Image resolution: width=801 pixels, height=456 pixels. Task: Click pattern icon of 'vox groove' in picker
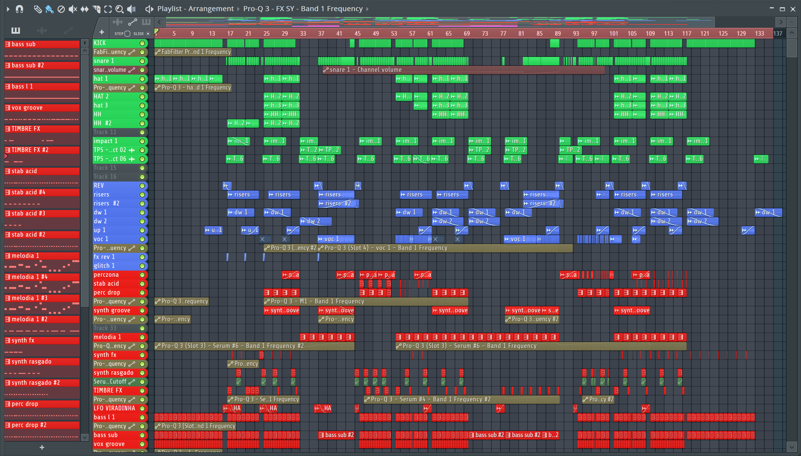click(8, 108)
